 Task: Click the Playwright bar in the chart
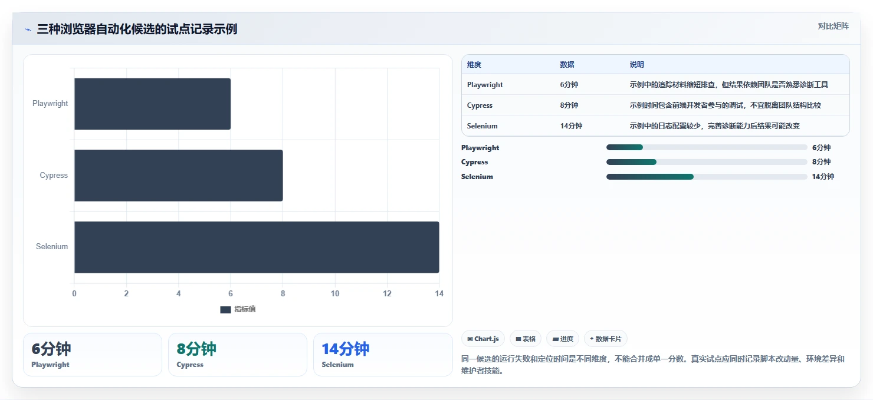click(152, 104)
